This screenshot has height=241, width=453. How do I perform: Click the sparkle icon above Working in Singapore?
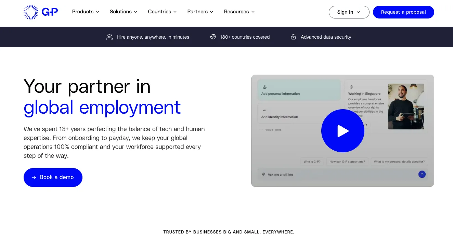coord(351,87)
